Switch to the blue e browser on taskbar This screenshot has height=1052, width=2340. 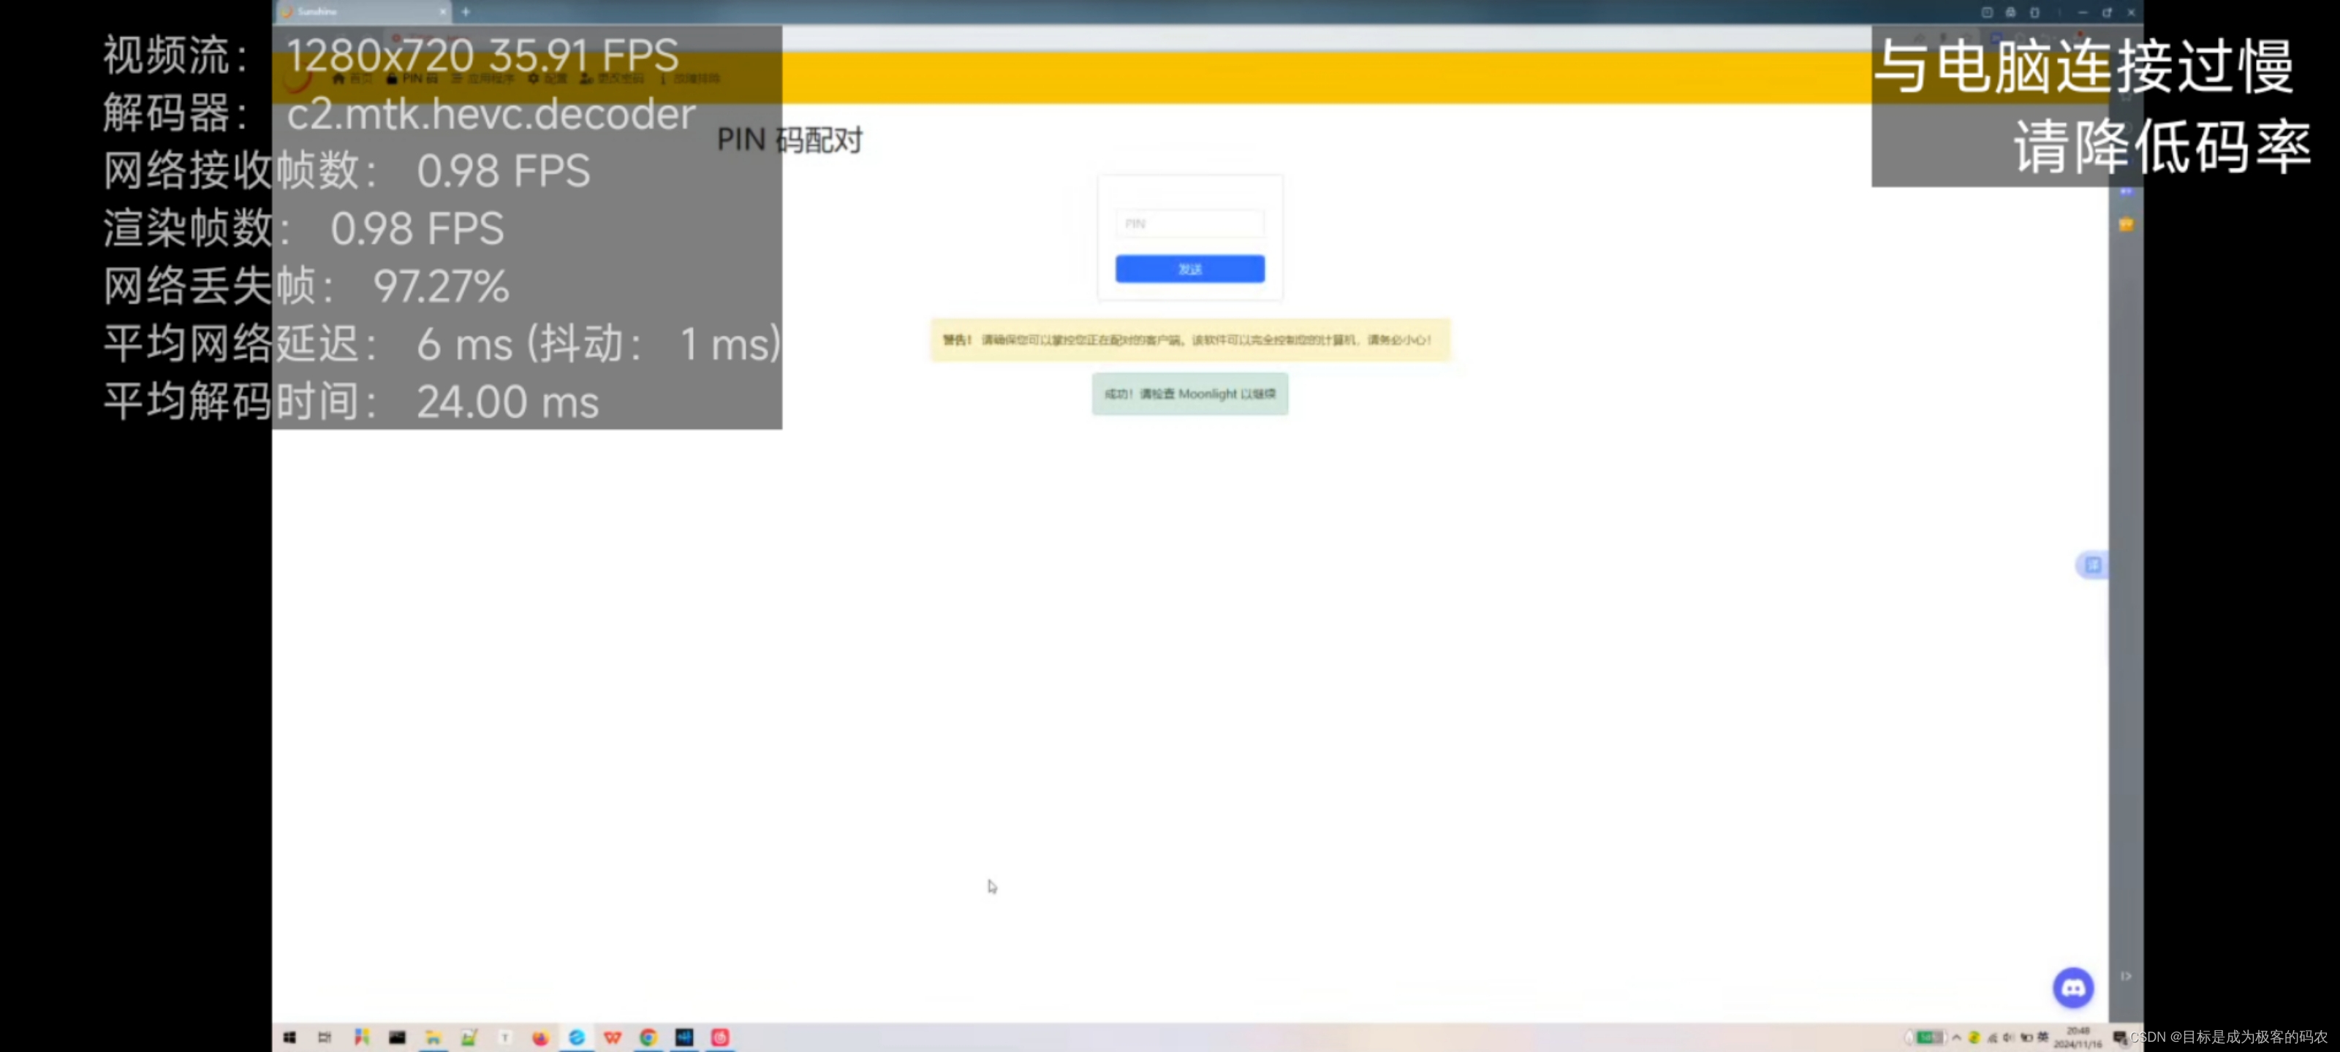click(x=577, y=1037)
